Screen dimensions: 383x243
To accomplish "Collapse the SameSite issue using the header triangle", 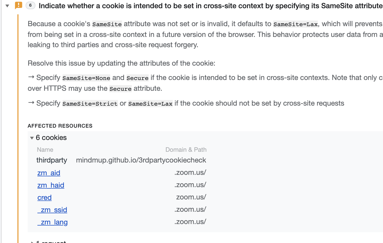I will [x=7, y=6].
